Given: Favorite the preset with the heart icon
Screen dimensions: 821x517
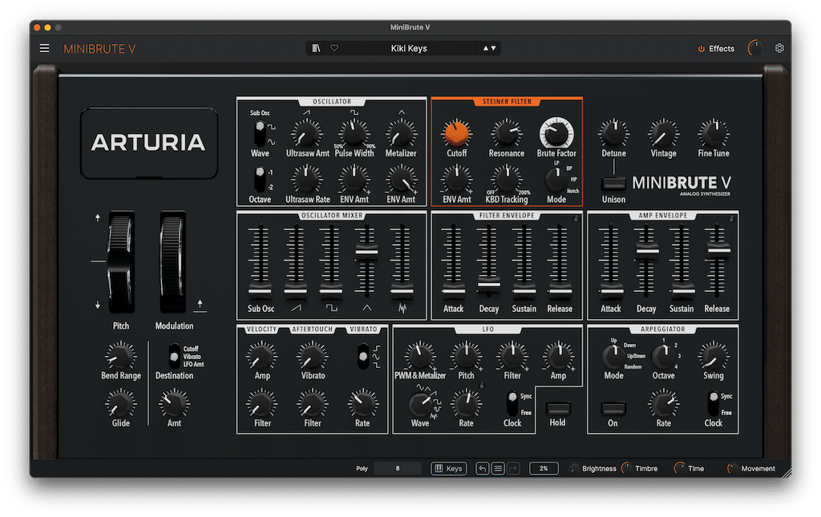Looking at the screenshot, I should (x=334, y=48).
